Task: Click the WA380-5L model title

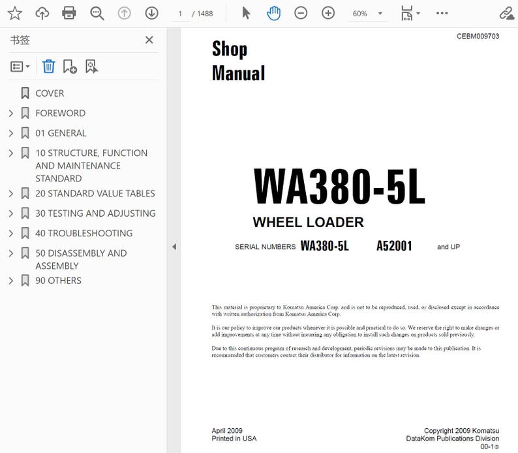Action: 339,186
